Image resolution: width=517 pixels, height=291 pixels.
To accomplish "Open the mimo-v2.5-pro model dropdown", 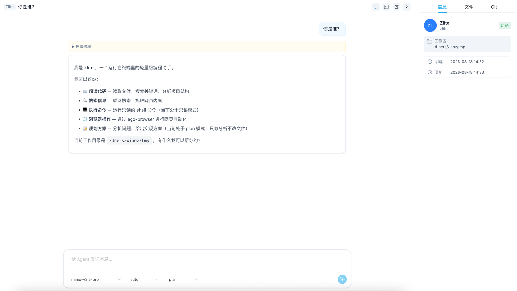I will click(96, 279).
